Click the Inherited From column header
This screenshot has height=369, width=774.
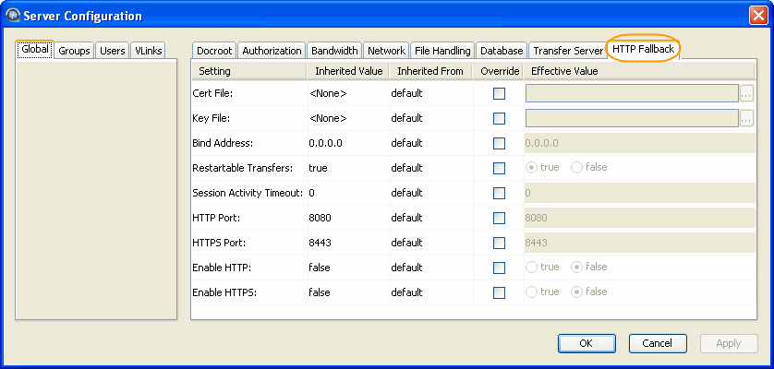point(430,71)
